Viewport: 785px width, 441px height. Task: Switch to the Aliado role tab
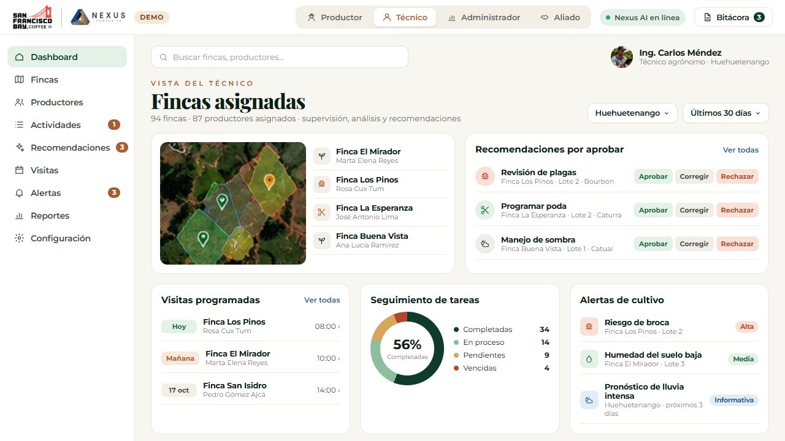point(560,17)
